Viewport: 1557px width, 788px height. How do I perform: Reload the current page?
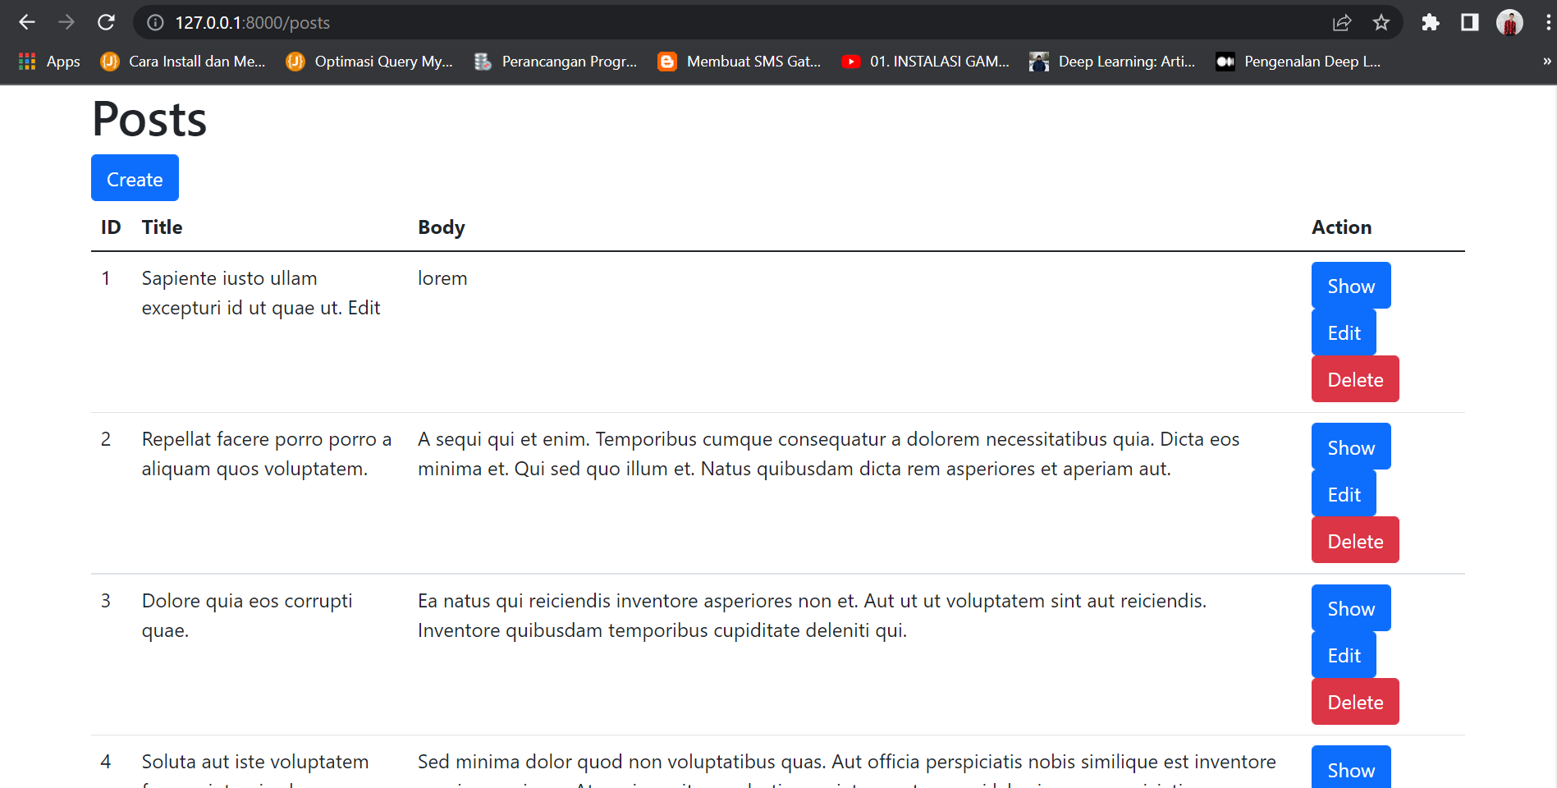point(106,22)
